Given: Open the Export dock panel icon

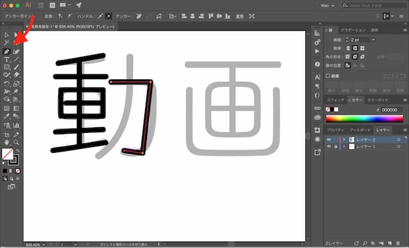Looking at the screenshot, I should click(317, 152).
